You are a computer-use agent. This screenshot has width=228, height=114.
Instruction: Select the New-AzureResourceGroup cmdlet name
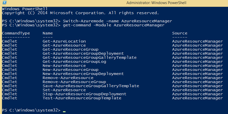(x=71, y=70)
